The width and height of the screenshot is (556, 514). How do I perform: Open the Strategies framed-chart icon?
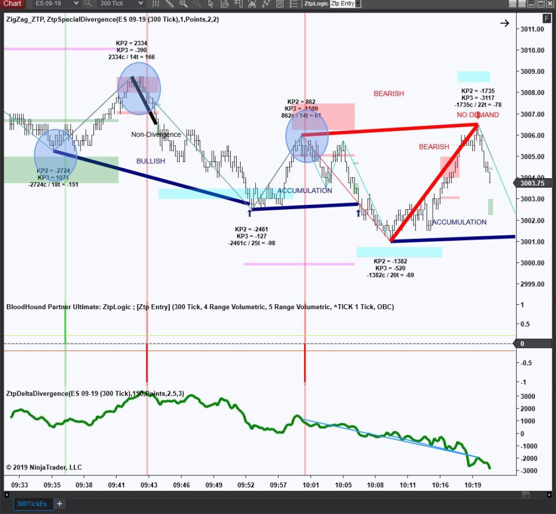pyautogui.click(x=280, y=4)
